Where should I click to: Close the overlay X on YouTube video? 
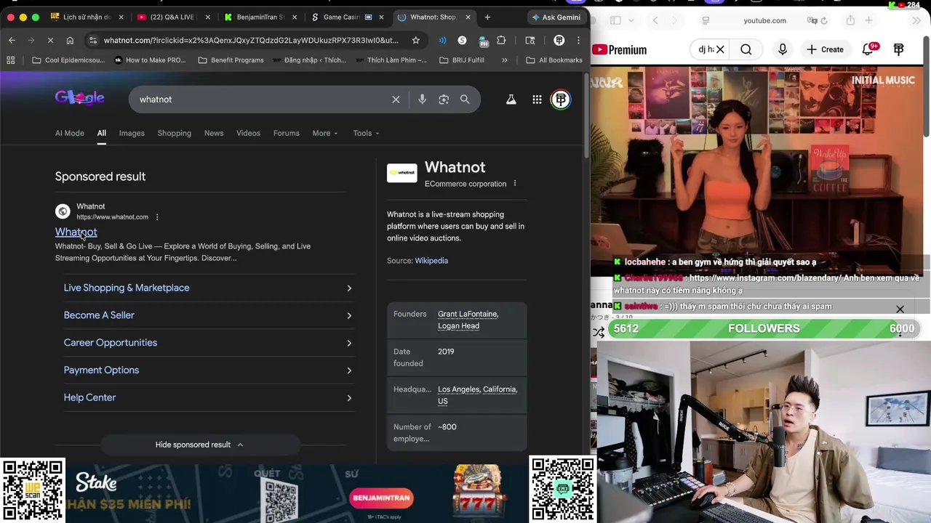900,309
